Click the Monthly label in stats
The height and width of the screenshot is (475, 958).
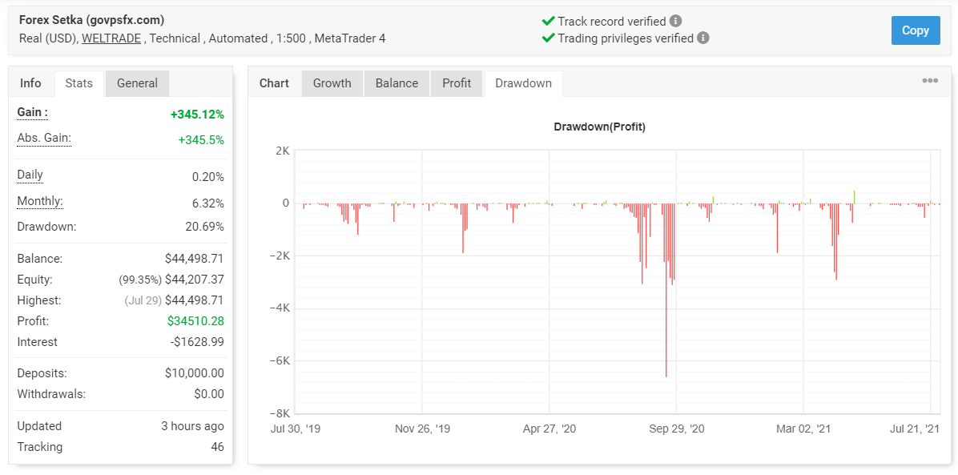[40, 201]
